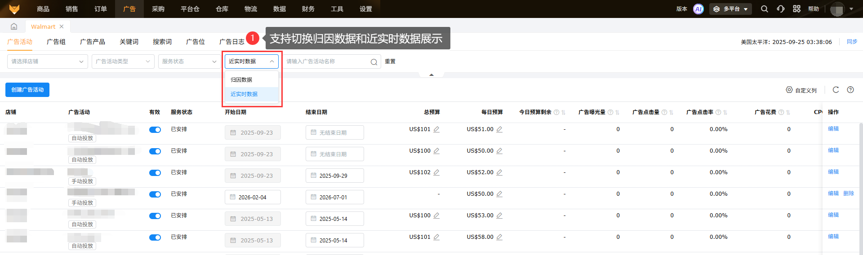The image size is (863, 255).
Task: Toggle 有效 switch for US$53.00 row
Action: [155, 216]
